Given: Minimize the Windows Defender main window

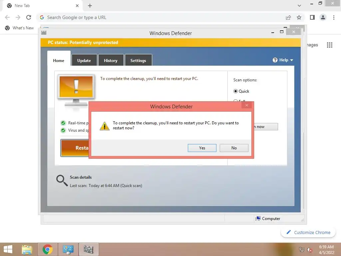Looking at the screenshot, I should tap(273, 32).
